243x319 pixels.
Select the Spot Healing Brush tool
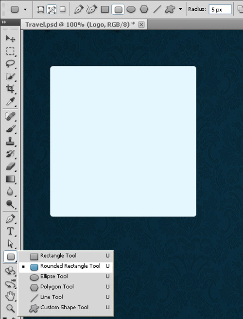(x=10, y=117)
